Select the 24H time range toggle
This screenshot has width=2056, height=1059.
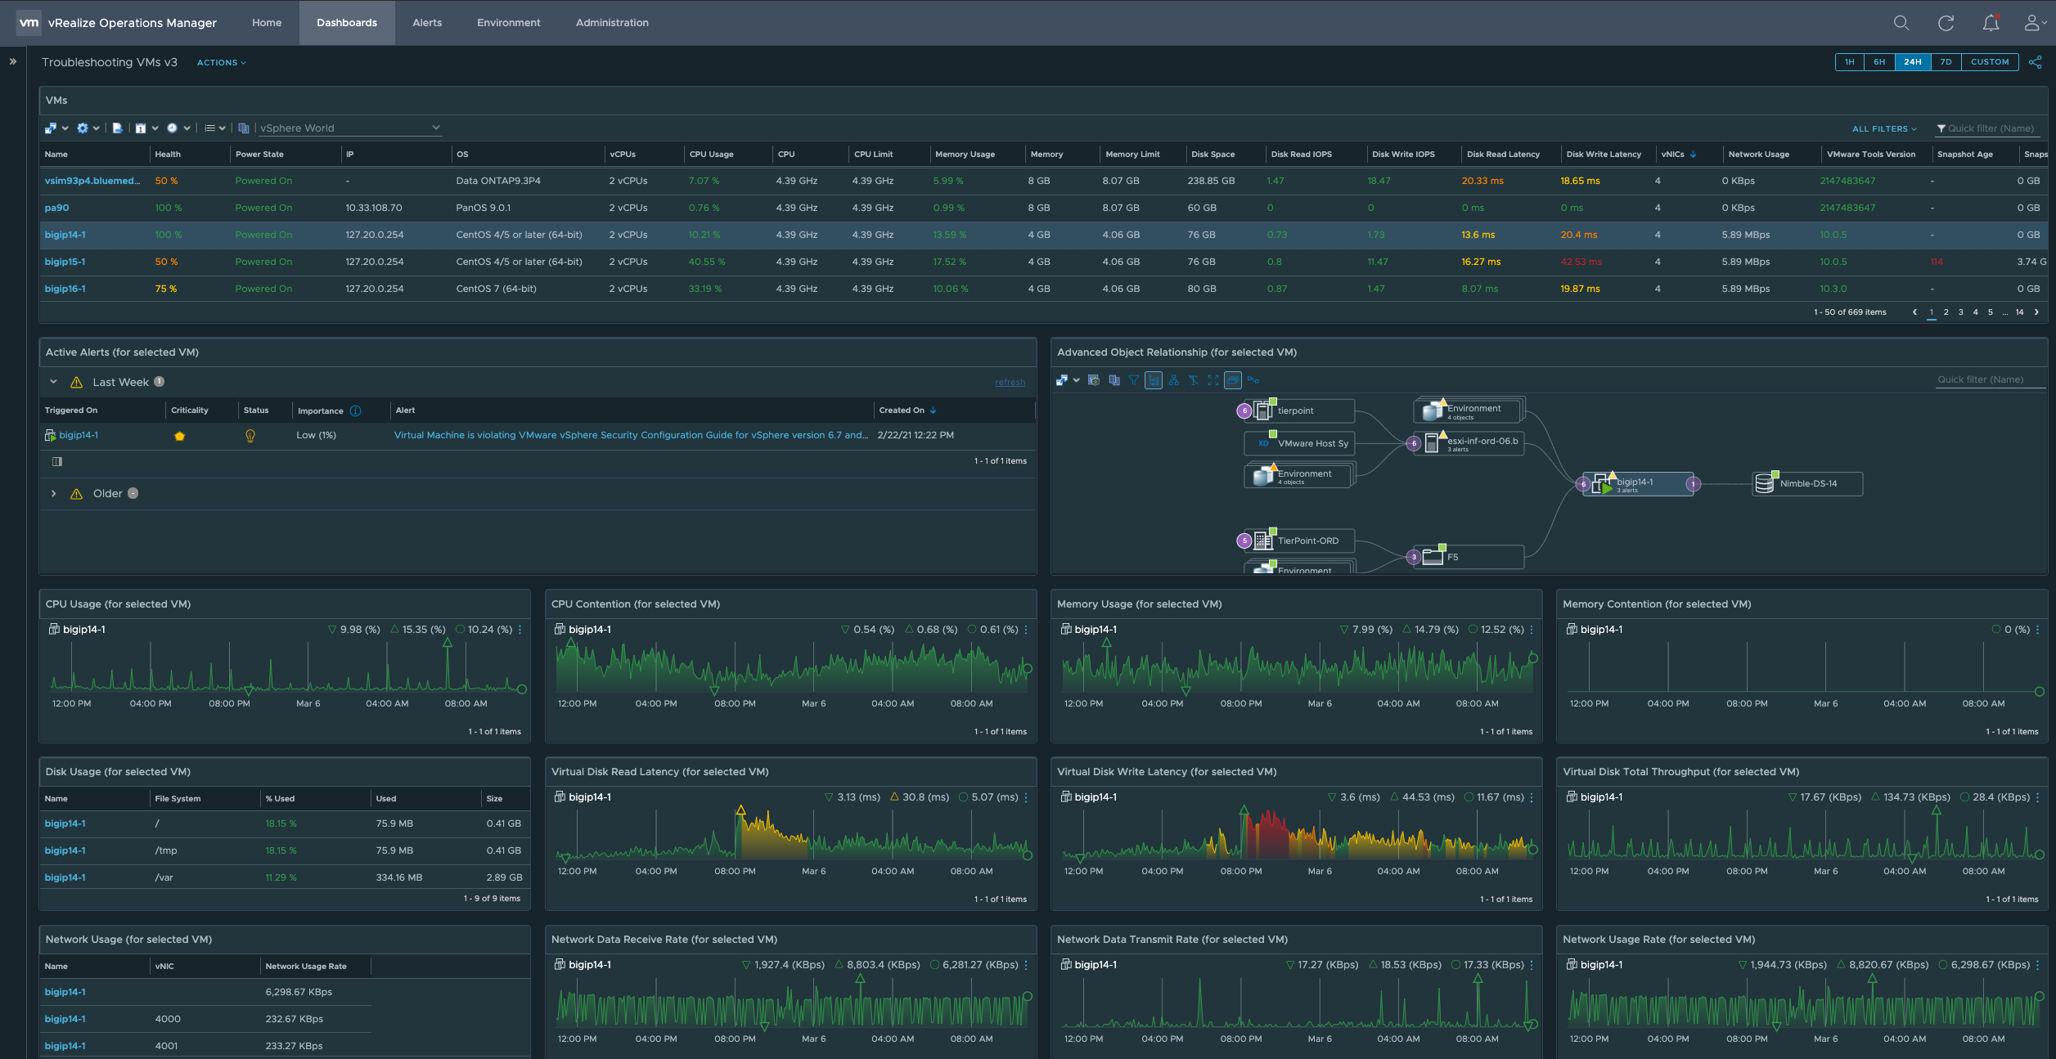(x=1912, y=62)
